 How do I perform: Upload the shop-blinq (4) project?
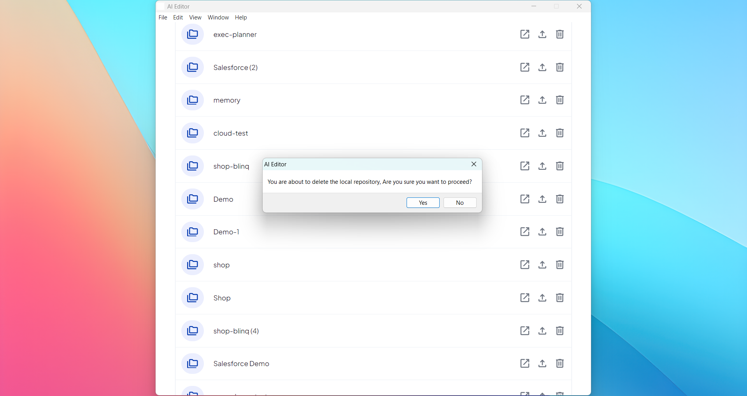click(x=542, y=331)
